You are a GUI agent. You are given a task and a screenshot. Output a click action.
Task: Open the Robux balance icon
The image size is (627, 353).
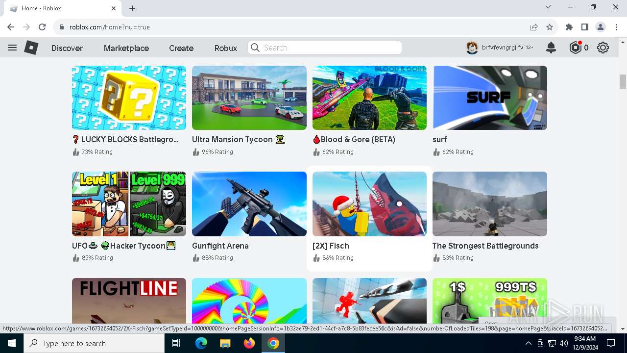[x=575, y=48]
